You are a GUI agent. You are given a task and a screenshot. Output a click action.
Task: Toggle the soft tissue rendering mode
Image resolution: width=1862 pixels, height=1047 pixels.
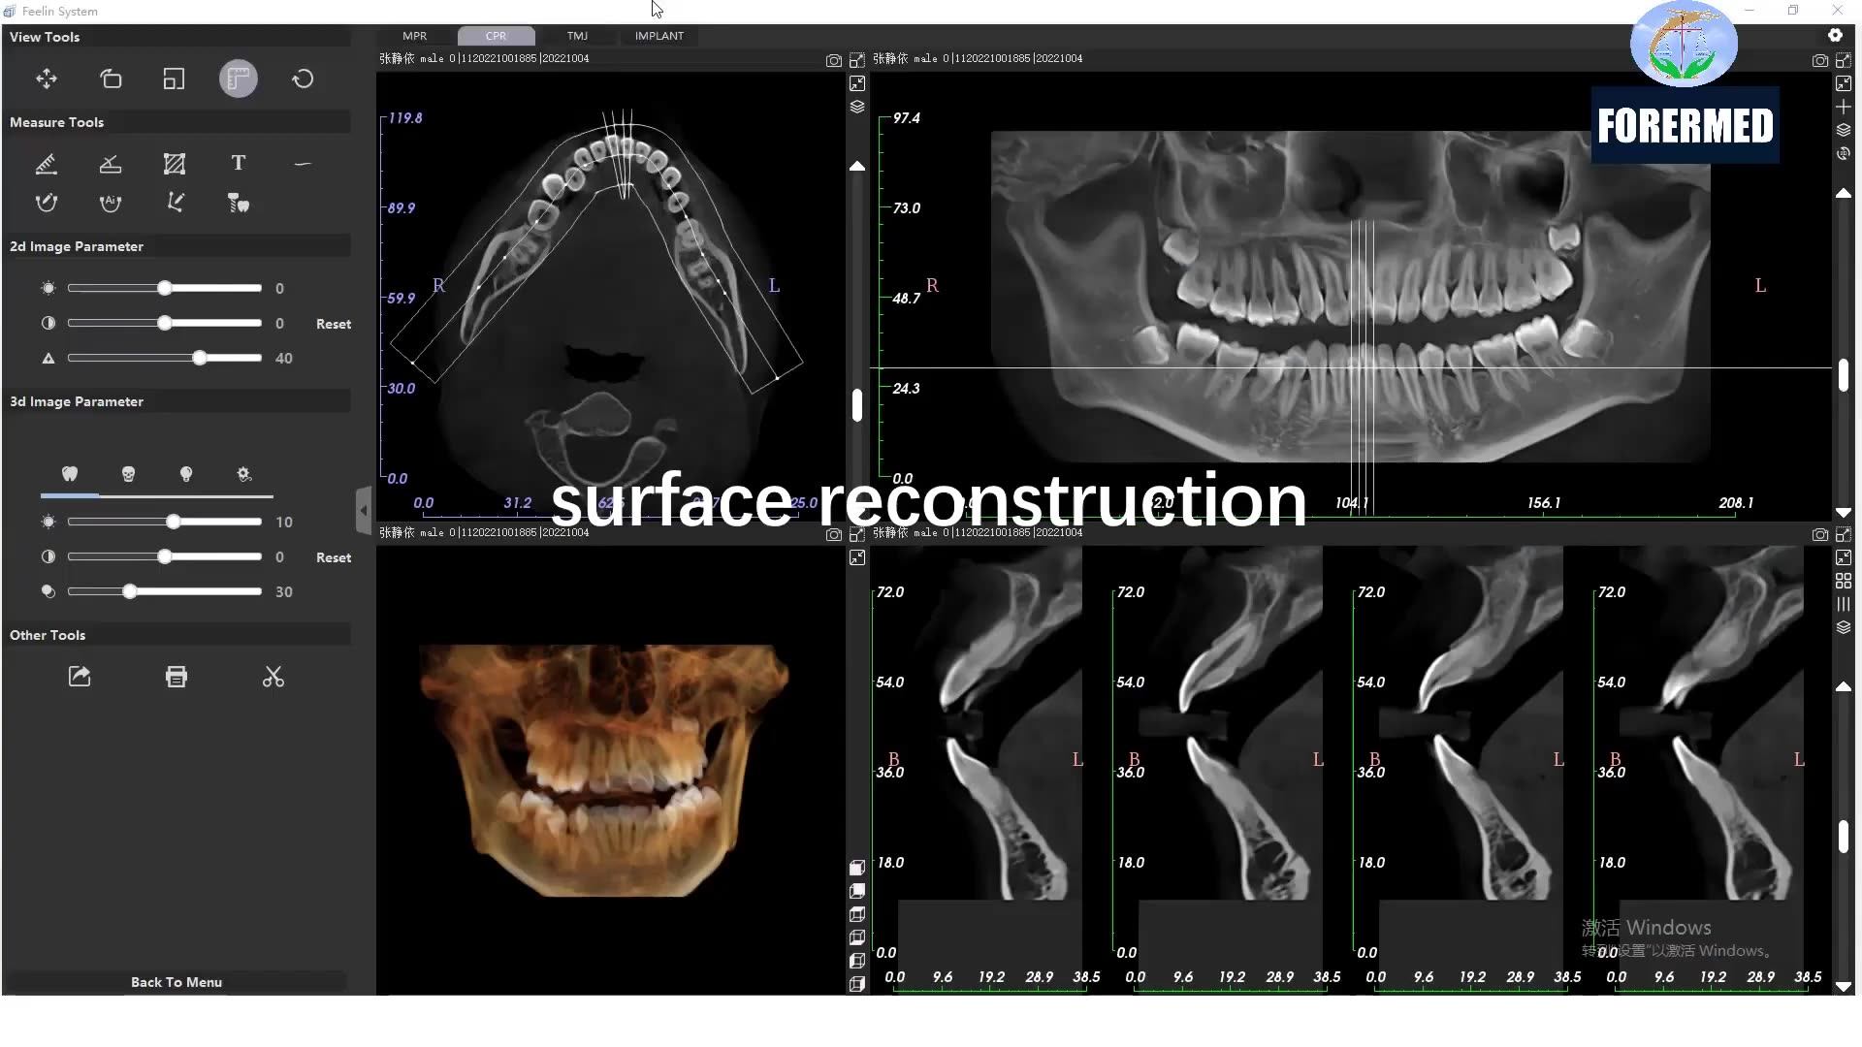tap(186, 474)
